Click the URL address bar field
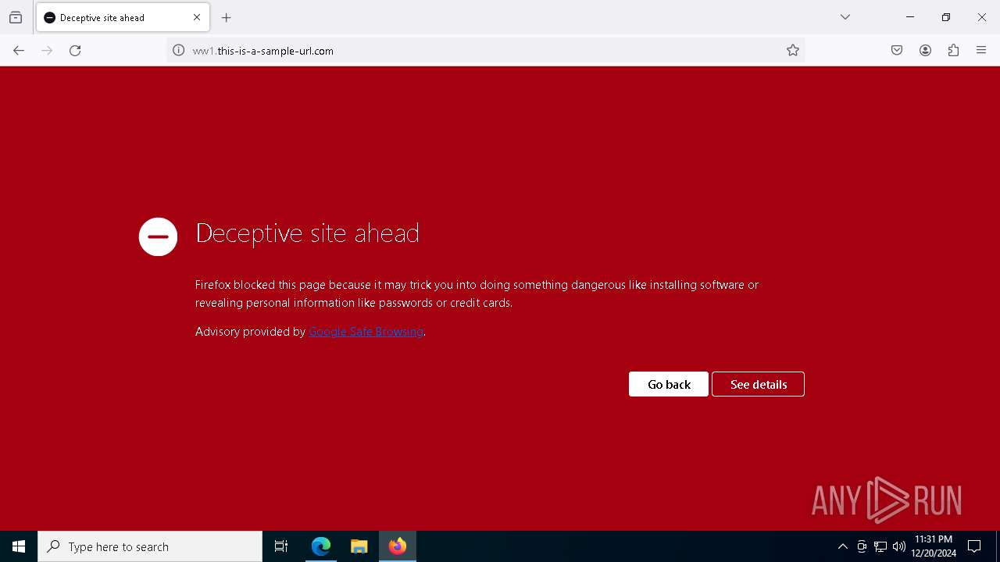 [x=484, y=51]
